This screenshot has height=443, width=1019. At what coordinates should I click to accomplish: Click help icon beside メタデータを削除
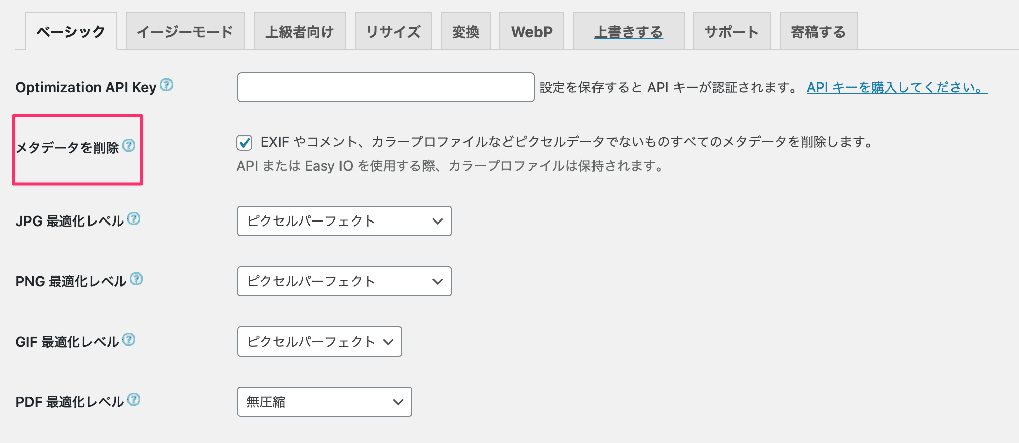pos(129,145)
